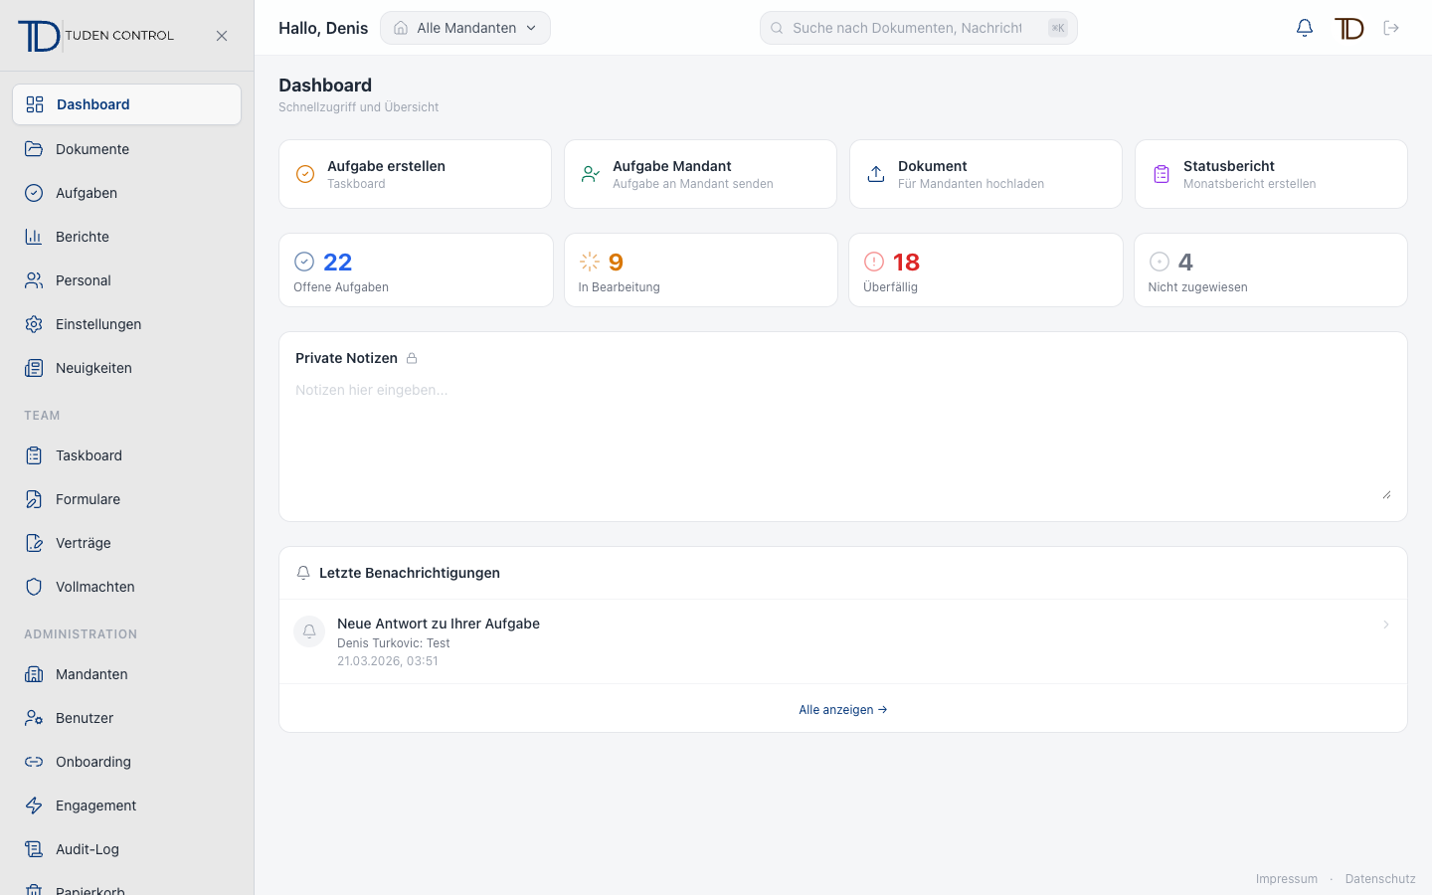Click the Alle anzeigen link
1432x895 pixels.
tap(843, 710)
